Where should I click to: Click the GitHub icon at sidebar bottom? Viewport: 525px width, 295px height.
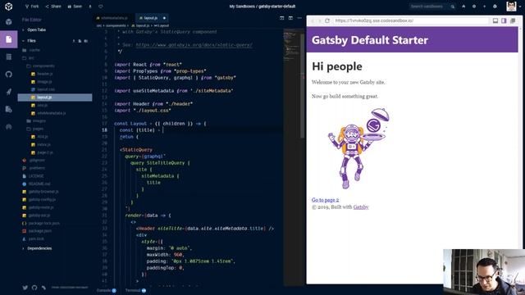[x=34, y=288]
